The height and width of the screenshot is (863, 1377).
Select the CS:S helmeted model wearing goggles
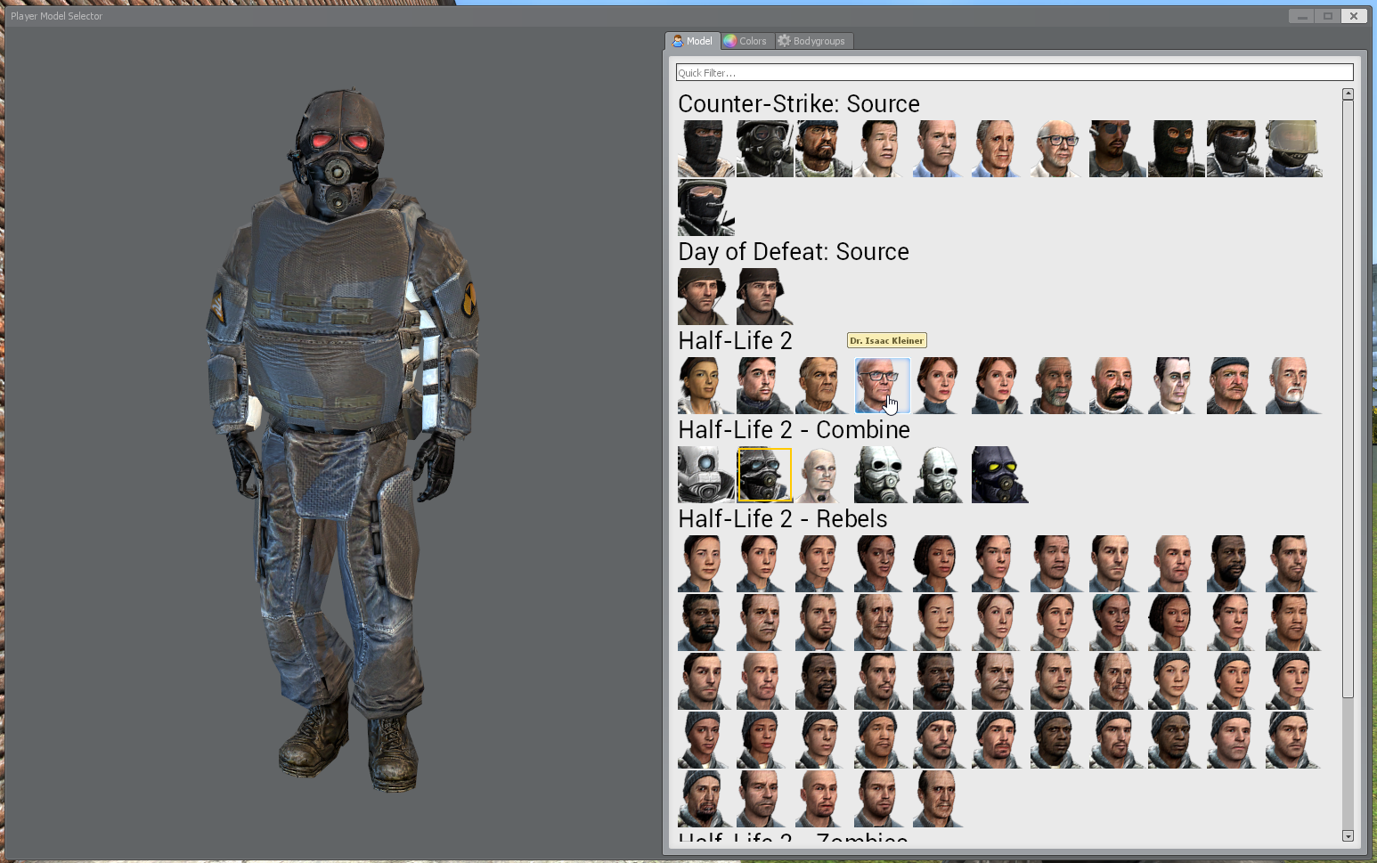click(706, 208)
